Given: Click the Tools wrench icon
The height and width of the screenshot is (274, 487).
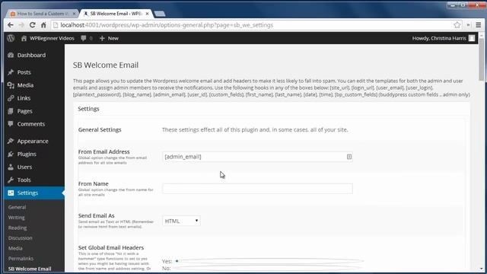Looking at the screenshot, I should coord(11,180).
